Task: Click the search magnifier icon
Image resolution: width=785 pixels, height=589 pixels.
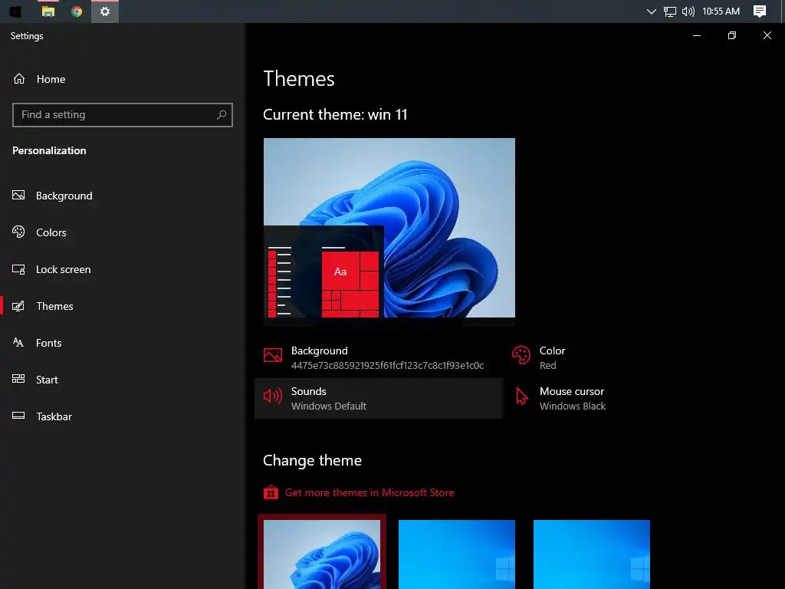Action: (x=222, y=115)
